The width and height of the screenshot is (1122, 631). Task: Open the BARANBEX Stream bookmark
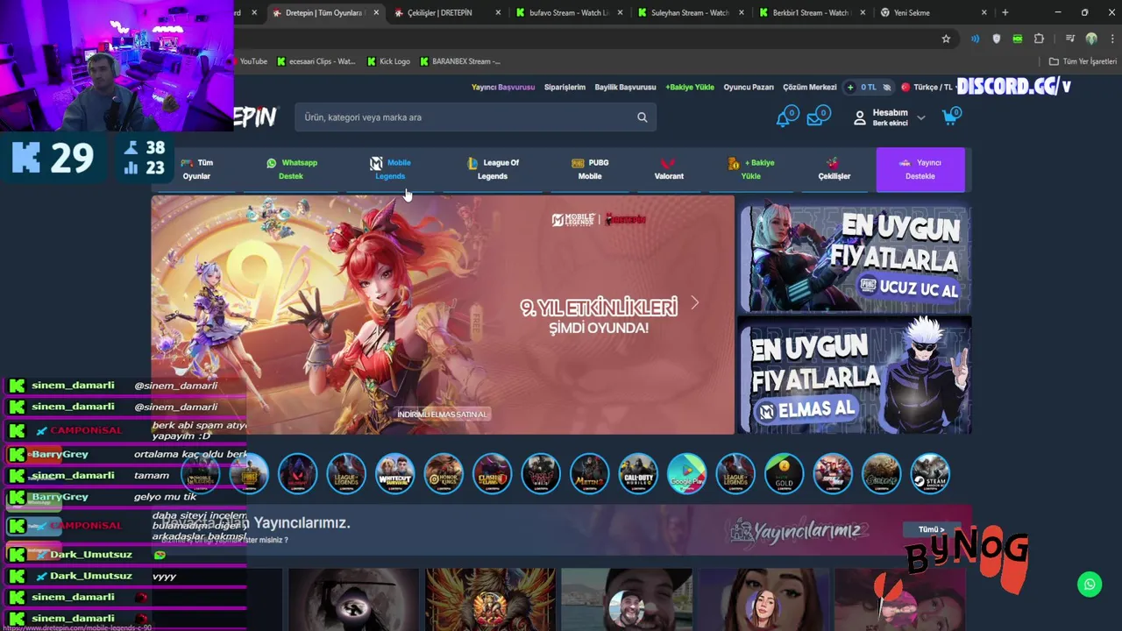pos(460,61)
